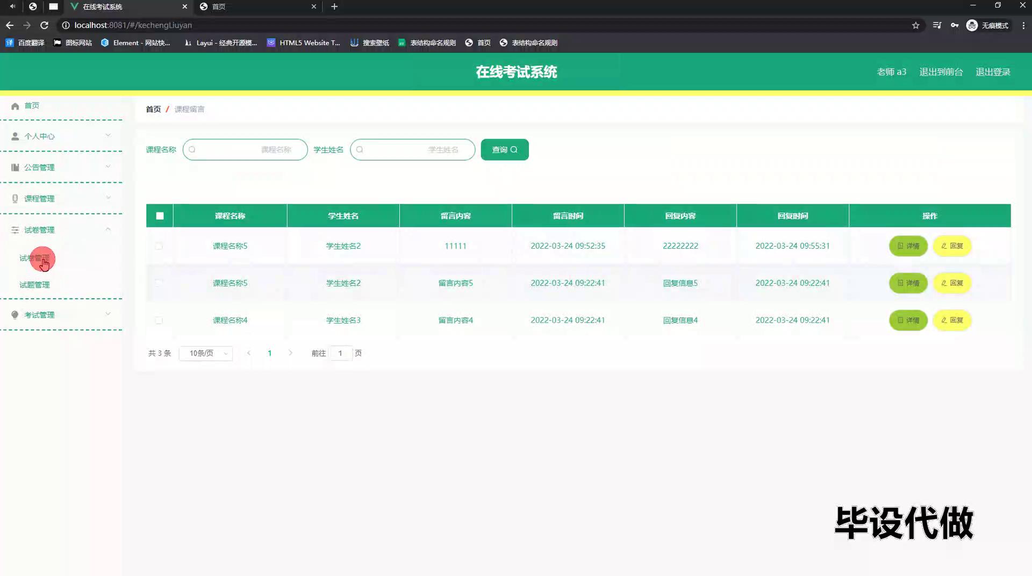The image size is (1032, 576).
Task: Reload the page with the browser refresh icon
Action: pyautogui.click(x=45, y=25)
